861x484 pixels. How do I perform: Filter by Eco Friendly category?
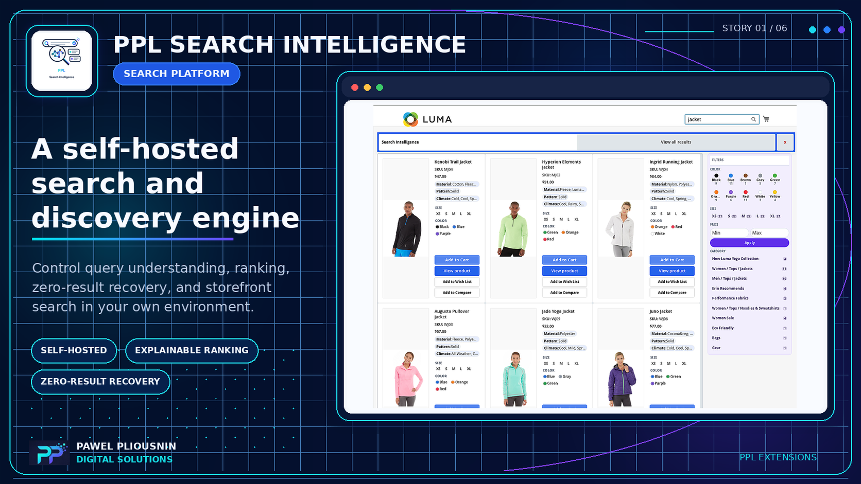click(749, 328)
